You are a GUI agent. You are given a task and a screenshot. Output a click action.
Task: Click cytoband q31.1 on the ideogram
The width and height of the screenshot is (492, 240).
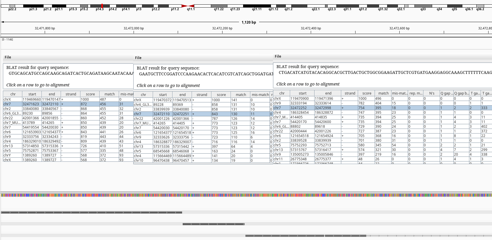pyautogui.click(x=347, y=6)
